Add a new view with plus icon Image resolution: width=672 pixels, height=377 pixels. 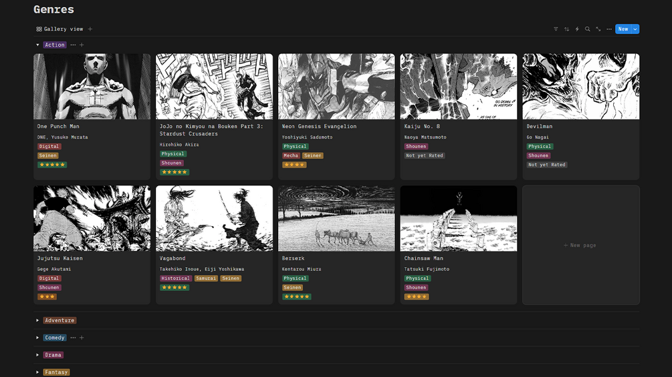[x=90, y=29]
